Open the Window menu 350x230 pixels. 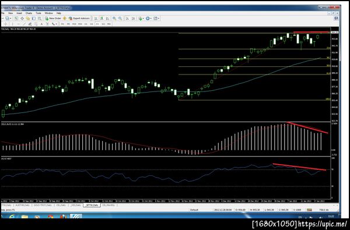(48, 13)
